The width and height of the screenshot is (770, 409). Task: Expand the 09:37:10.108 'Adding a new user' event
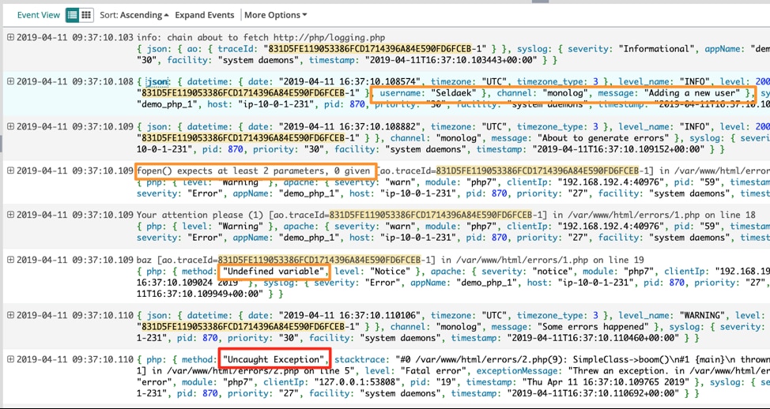[10, 81]
